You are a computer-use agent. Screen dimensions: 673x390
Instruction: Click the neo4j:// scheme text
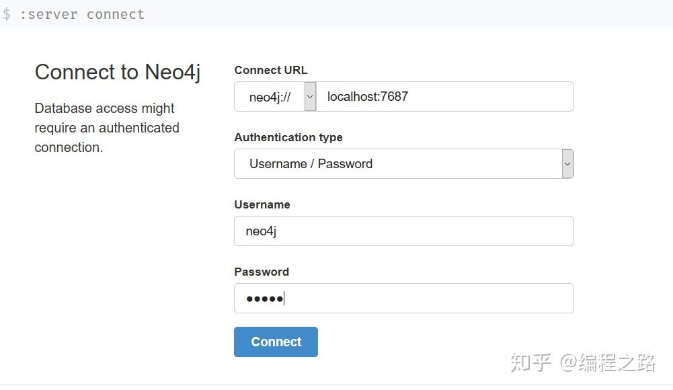pos(269,96)
